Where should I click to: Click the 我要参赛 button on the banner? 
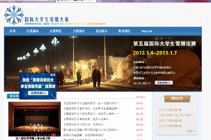click(164, 83)
